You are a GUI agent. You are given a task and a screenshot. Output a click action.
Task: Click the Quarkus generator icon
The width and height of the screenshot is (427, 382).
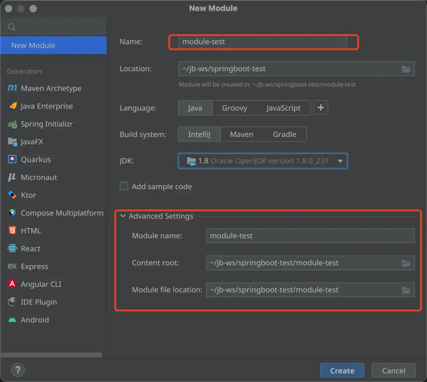[x=12, y=159]
